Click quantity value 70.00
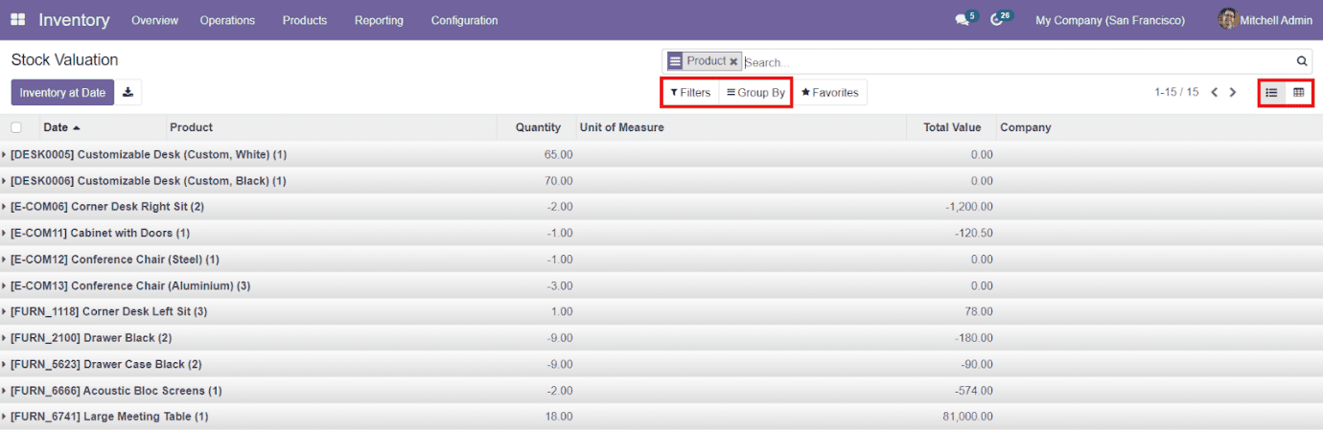 click(558, 181)
